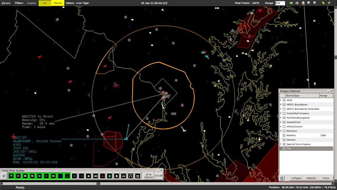This screenshot has width=337, height=190.
Task: Expand the ARTCC Boundaries tree row
Action: 281,104
